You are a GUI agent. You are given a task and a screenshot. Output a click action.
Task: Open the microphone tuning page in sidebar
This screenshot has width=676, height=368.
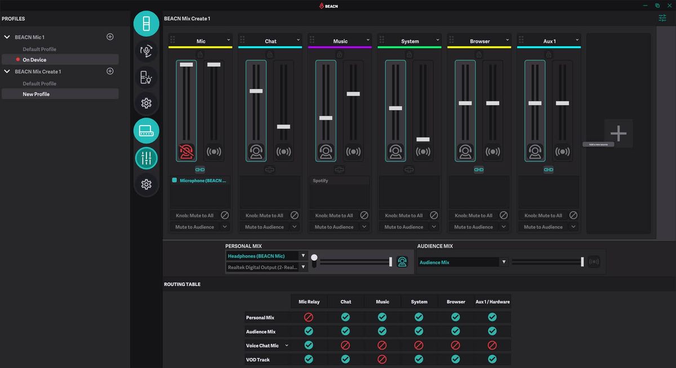click(x=146, y=51)
